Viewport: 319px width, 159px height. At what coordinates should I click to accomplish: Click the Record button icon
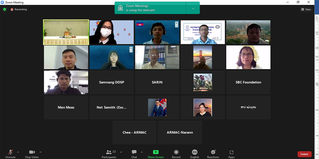click(176, 152)
